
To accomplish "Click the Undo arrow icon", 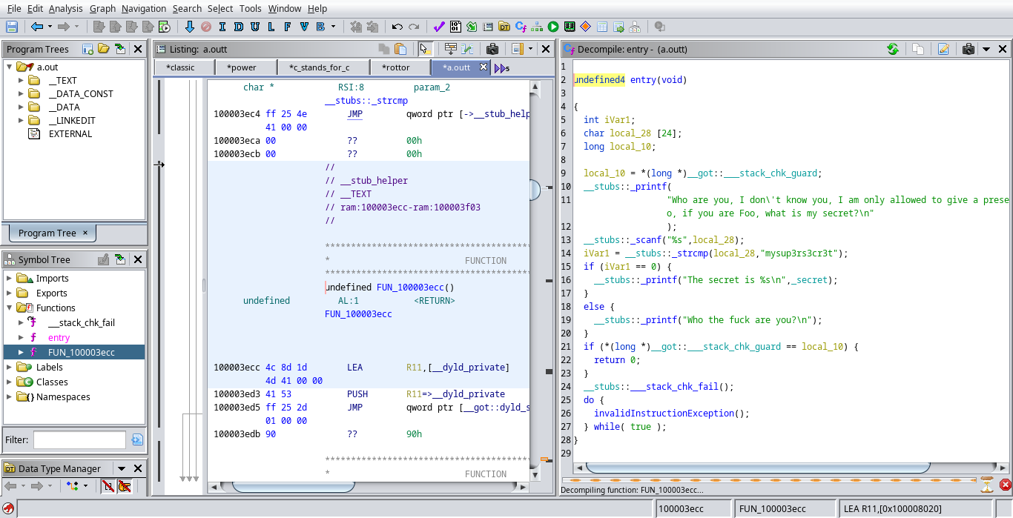I will (397, 27).
